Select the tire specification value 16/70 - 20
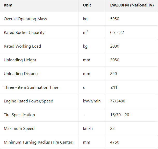 pos(119,115)
